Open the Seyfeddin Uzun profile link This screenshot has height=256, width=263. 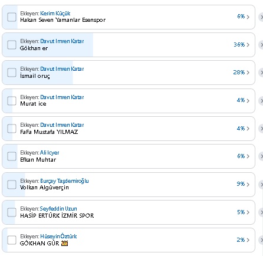click(x=58, y=209)
